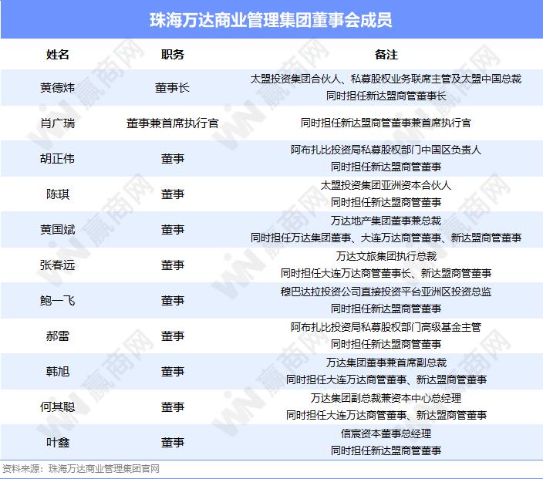Click the name 张春远
Image resolution: width=543 pixels, height=479 pixels.
(x=58, y=265)
